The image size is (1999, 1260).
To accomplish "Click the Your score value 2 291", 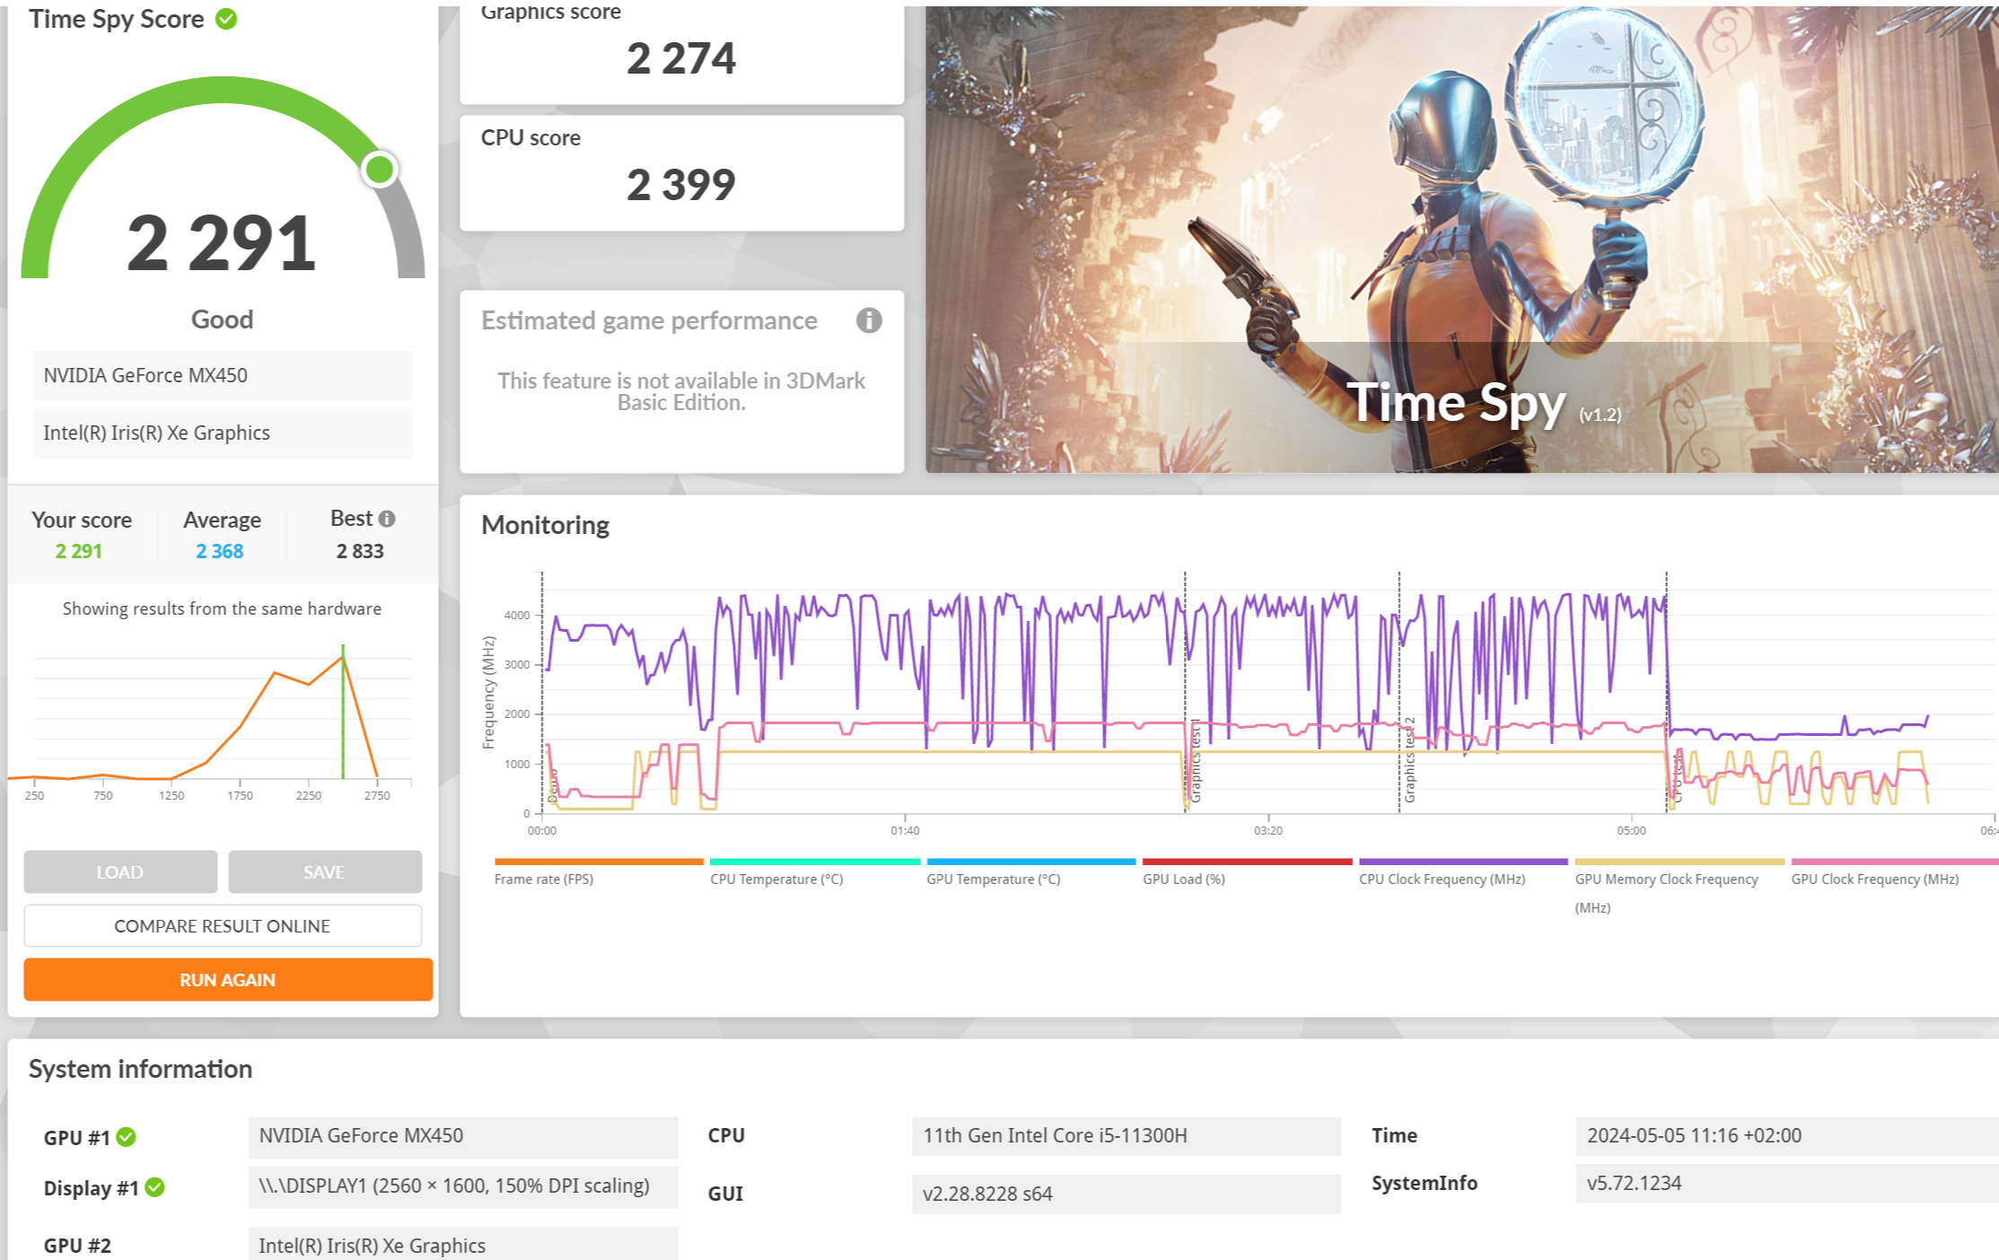I will coord(79,551).
